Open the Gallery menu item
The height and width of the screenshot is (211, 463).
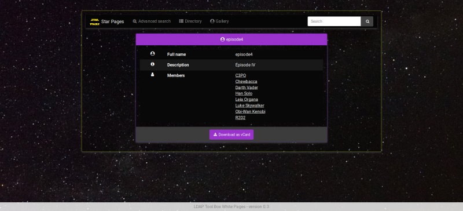coord(219,21)
